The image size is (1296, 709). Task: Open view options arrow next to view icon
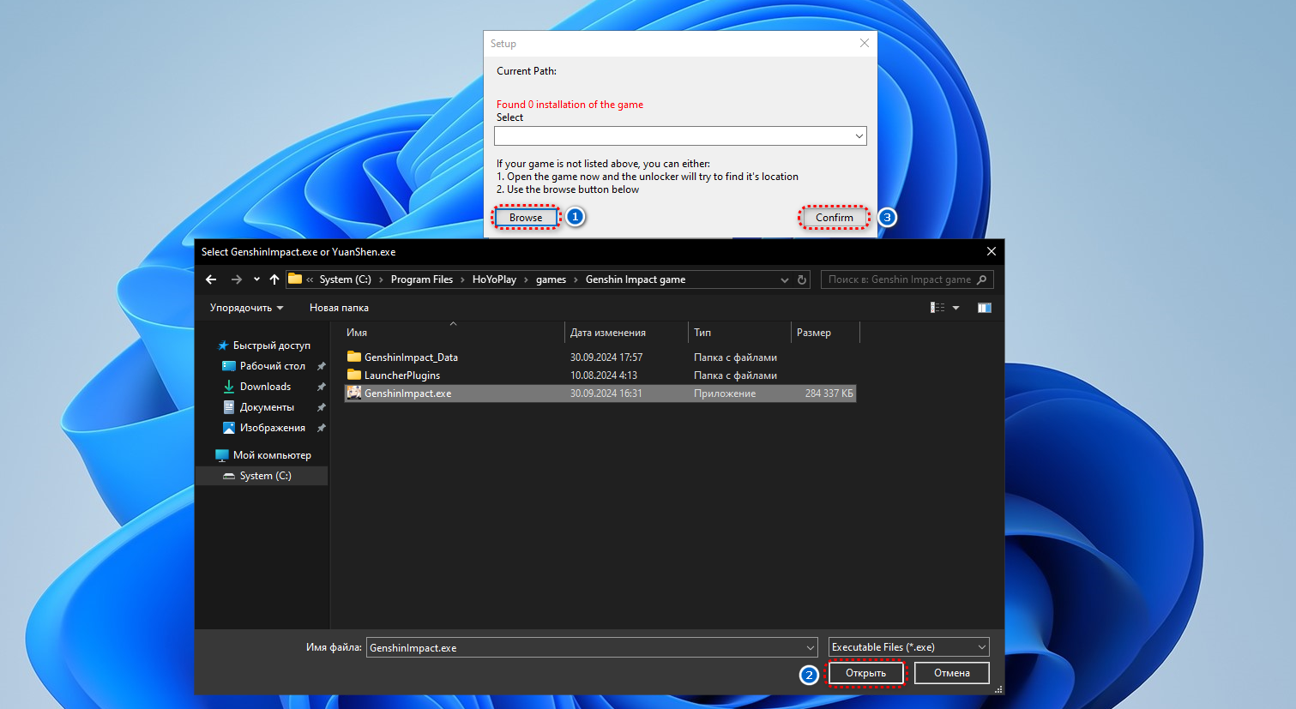click(955, 308)
